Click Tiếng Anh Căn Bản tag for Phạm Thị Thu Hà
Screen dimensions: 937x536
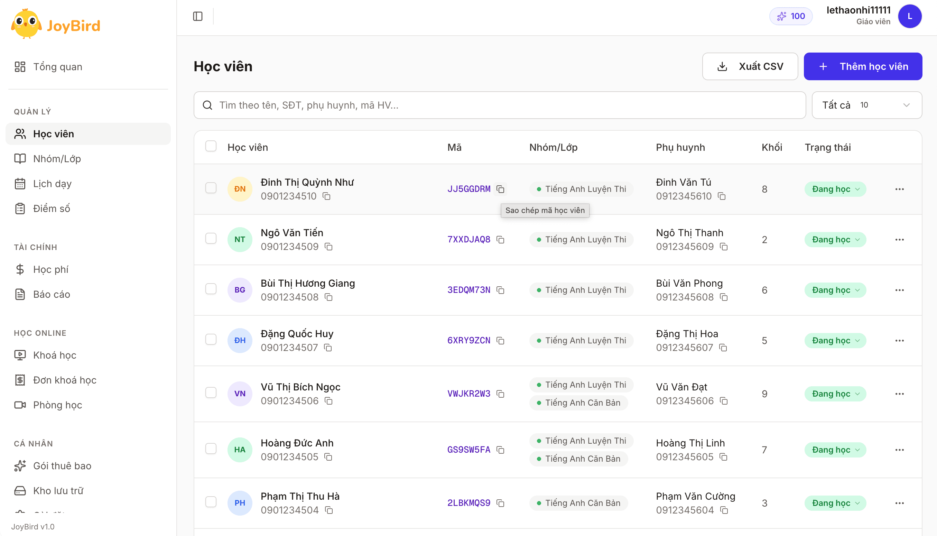578,503
